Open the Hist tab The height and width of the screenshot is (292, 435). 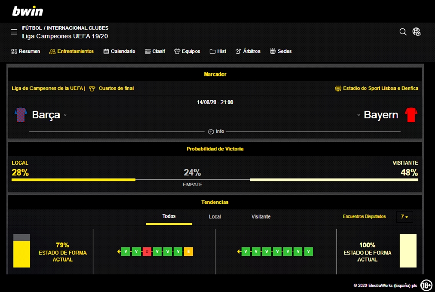point(218,51)
